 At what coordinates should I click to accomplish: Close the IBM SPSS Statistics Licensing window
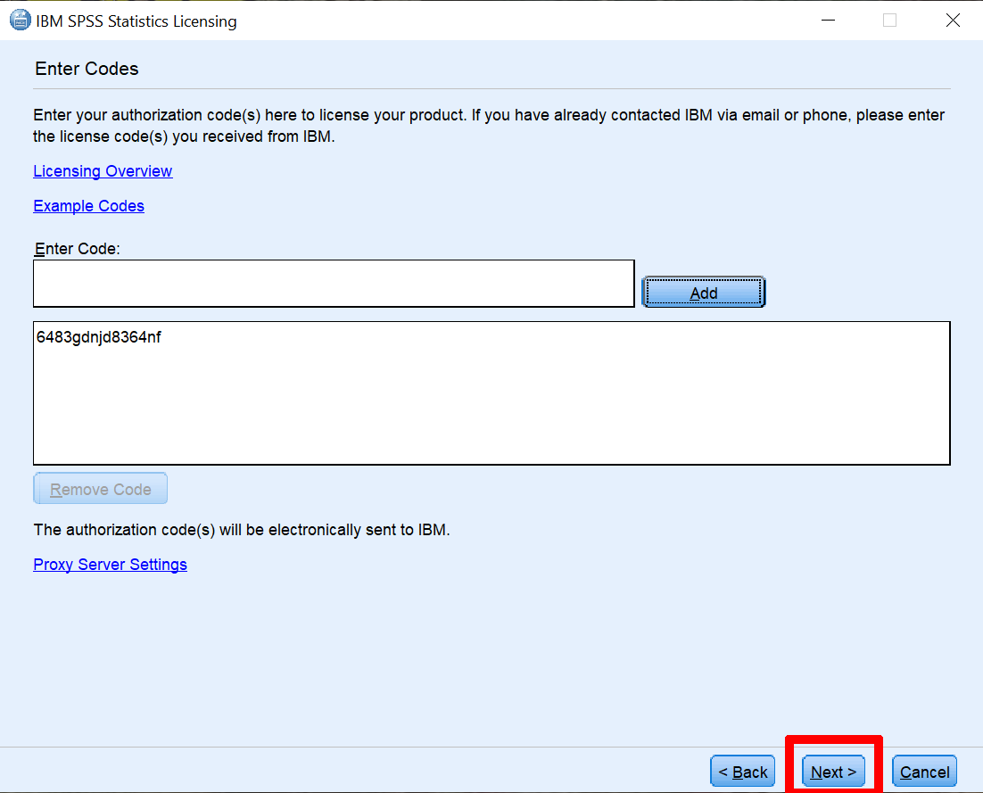point(953,20)
